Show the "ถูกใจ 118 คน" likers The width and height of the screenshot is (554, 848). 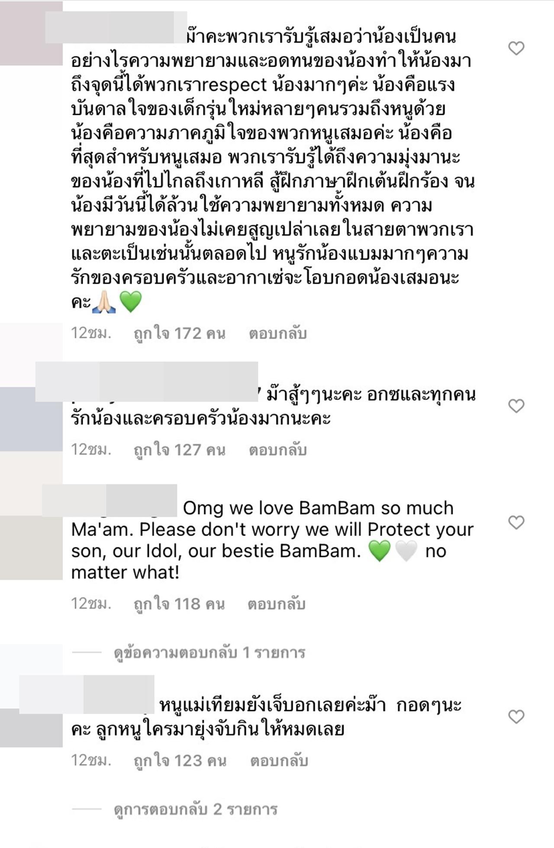[x=179, y=604]
